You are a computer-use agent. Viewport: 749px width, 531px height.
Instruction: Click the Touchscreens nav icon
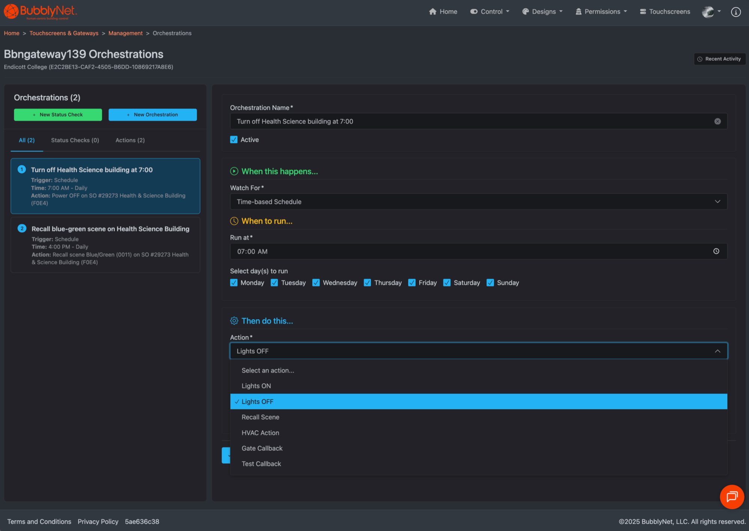pyautogui.click(x=643, y=12)
